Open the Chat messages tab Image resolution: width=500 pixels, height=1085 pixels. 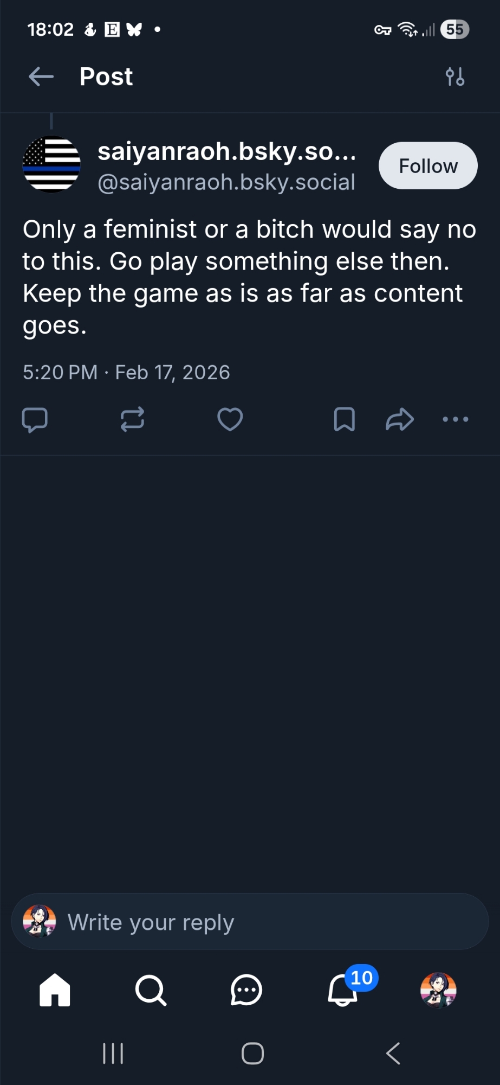click(246, 990)
